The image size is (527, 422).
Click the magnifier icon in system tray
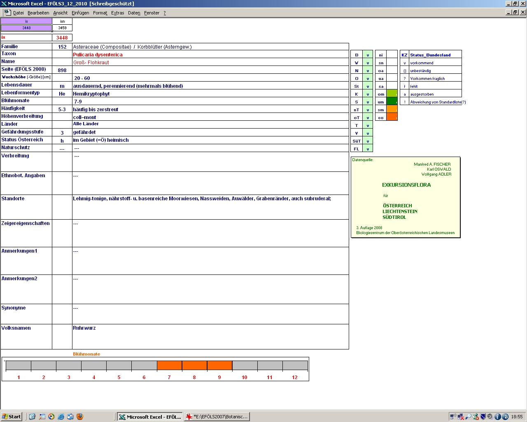pos(468,417)
